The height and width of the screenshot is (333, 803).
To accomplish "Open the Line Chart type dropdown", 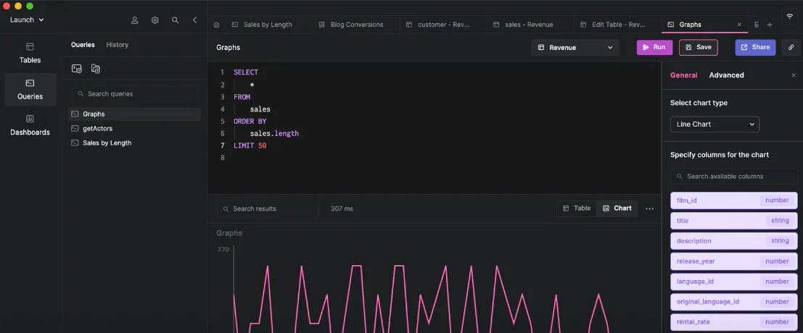I will tap(714, 125).
